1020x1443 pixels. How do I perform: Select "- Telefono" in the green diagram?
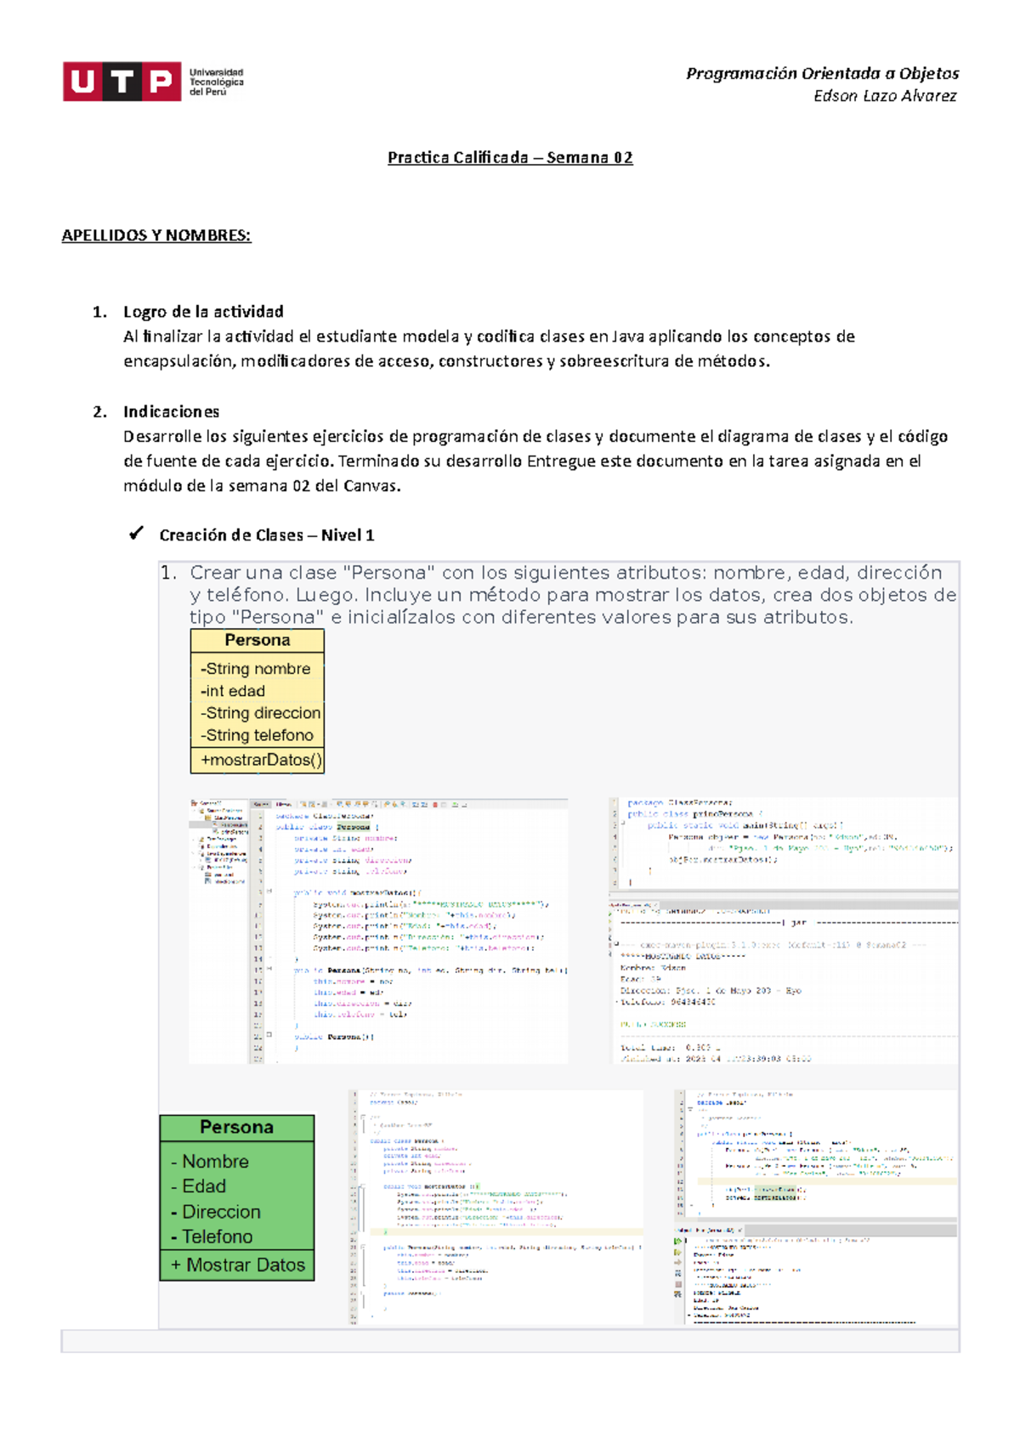[x=212, y=1236]
